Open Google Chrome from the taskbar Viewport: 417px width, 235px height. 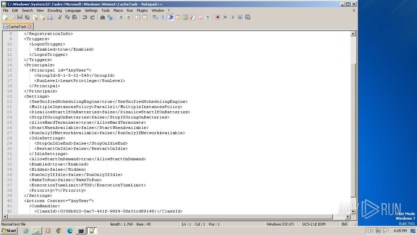click(x=59, y=231)
